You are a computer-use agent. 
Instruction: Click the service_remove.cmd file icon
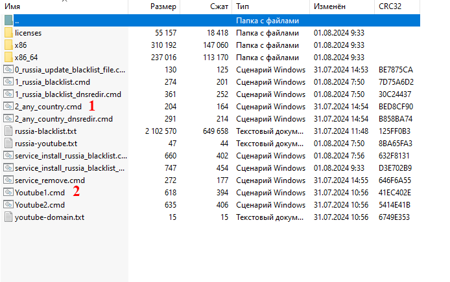pos(8,180)
